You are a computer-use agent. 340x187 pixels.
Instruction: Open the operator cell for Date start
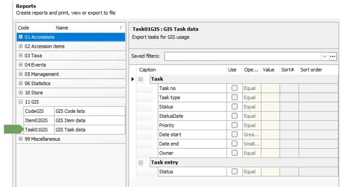pos(252,134)
